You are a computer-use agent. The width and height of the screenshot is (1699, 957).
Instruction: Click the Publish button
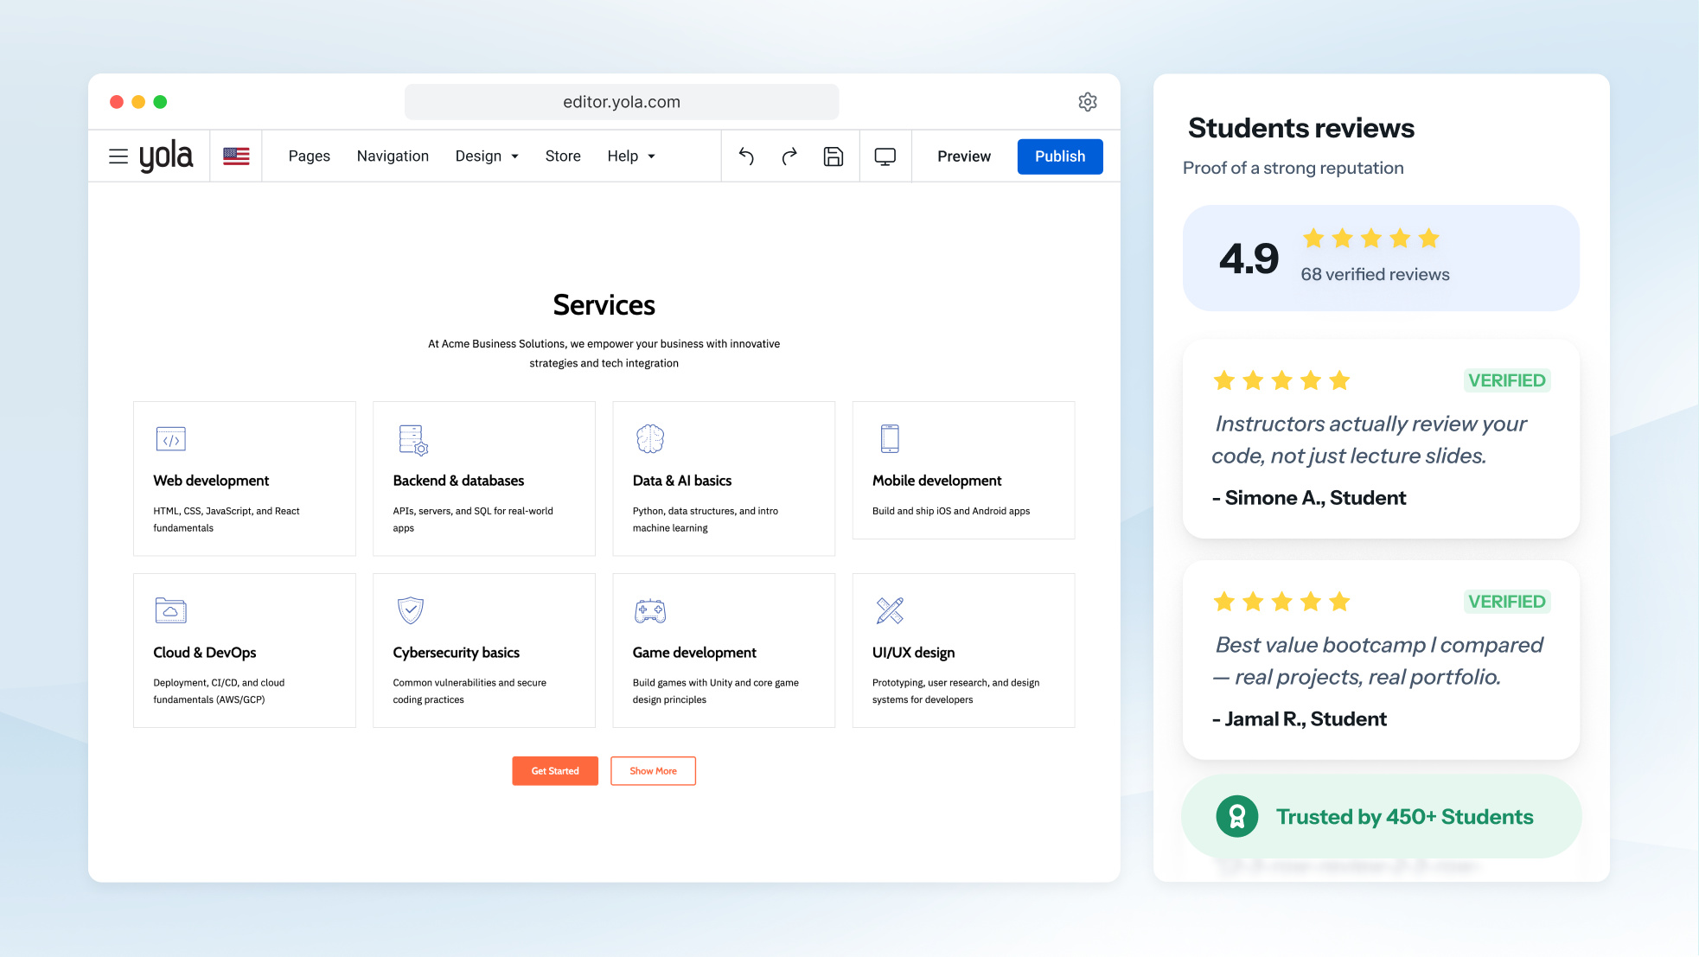1060,156
